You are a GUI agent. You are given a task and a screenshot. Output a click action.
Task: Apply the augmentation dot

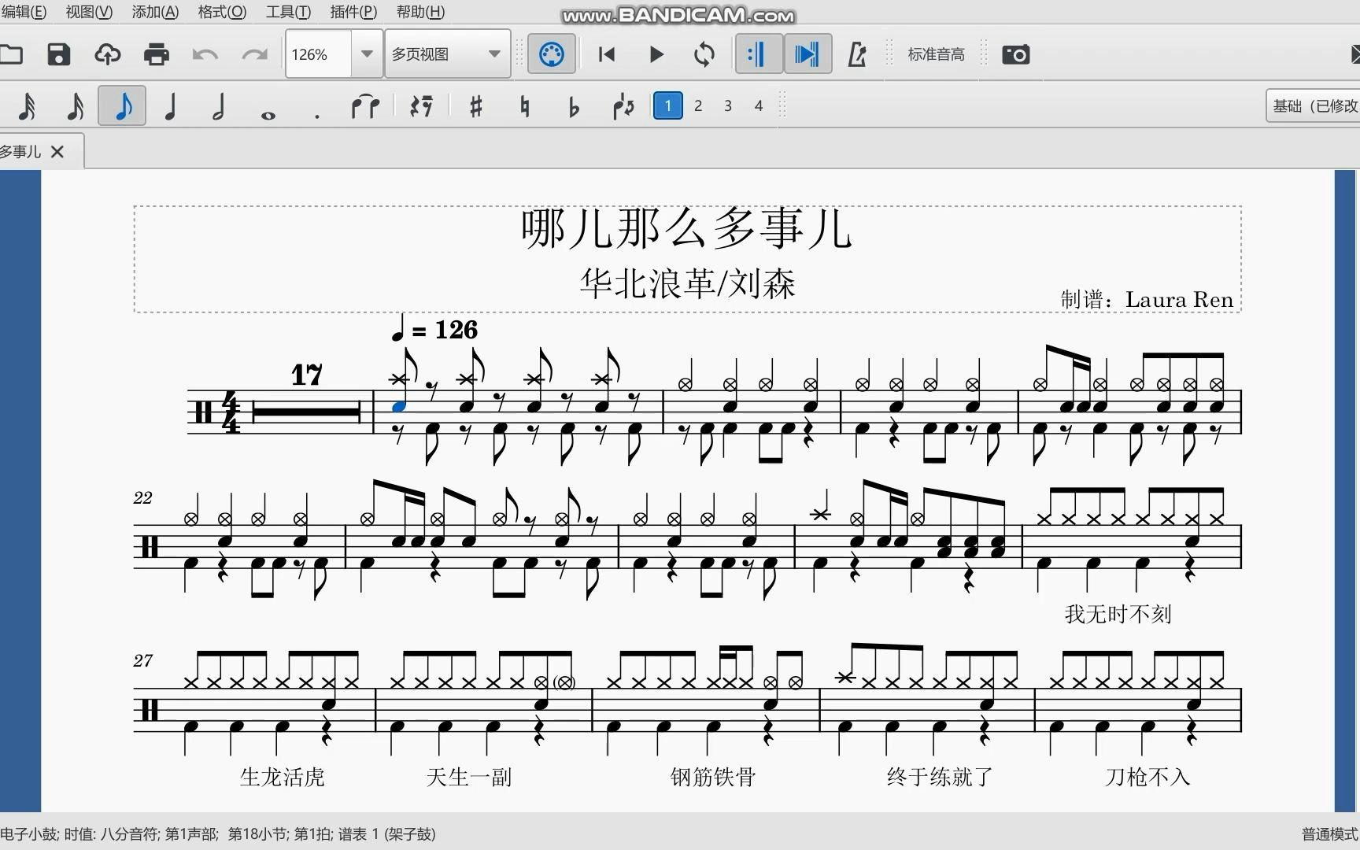coord(316,115)
